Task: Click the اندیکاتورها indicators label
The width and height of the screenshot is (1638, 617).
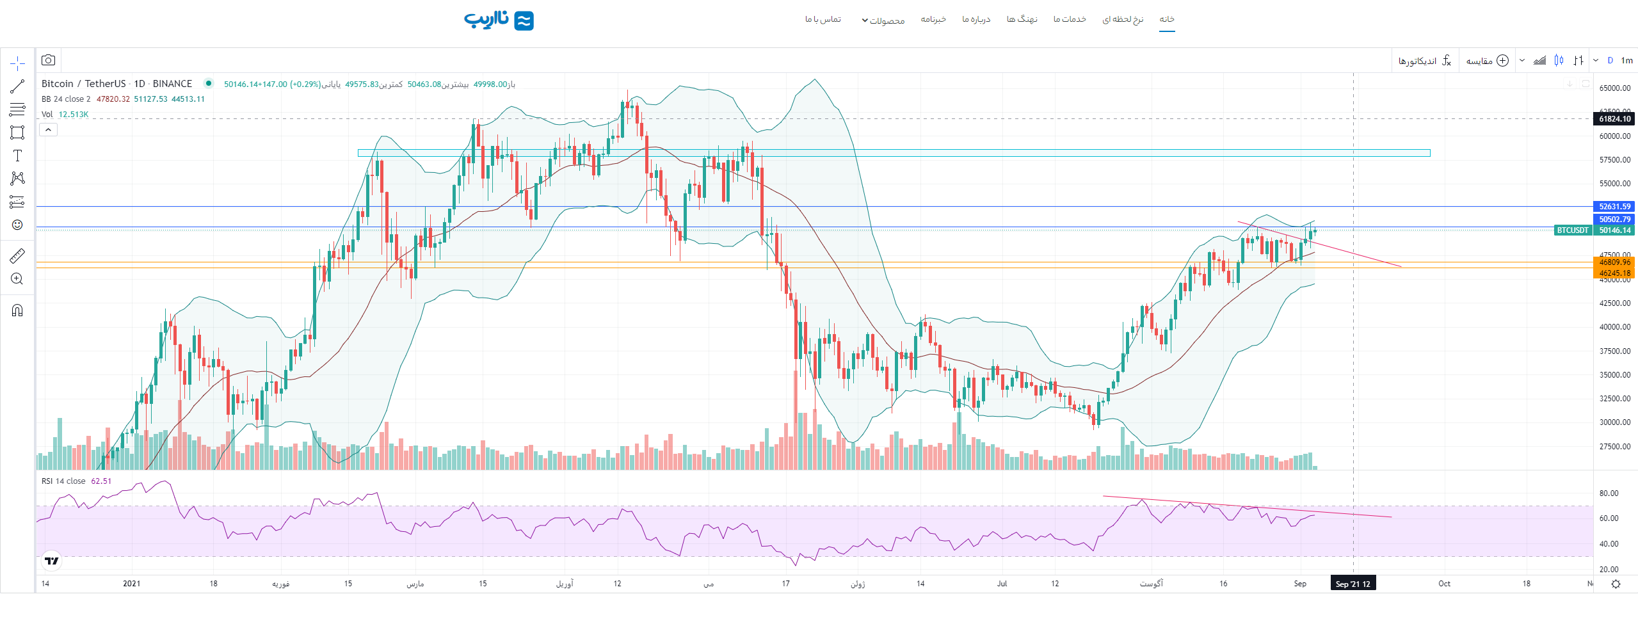Action: coord(1417,61)
